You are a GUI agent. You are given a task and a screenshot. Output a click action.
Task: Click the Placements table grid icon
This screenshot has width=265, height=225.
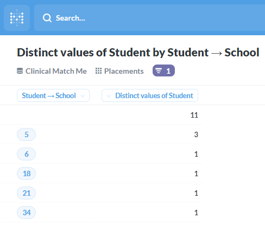(98, 71)
